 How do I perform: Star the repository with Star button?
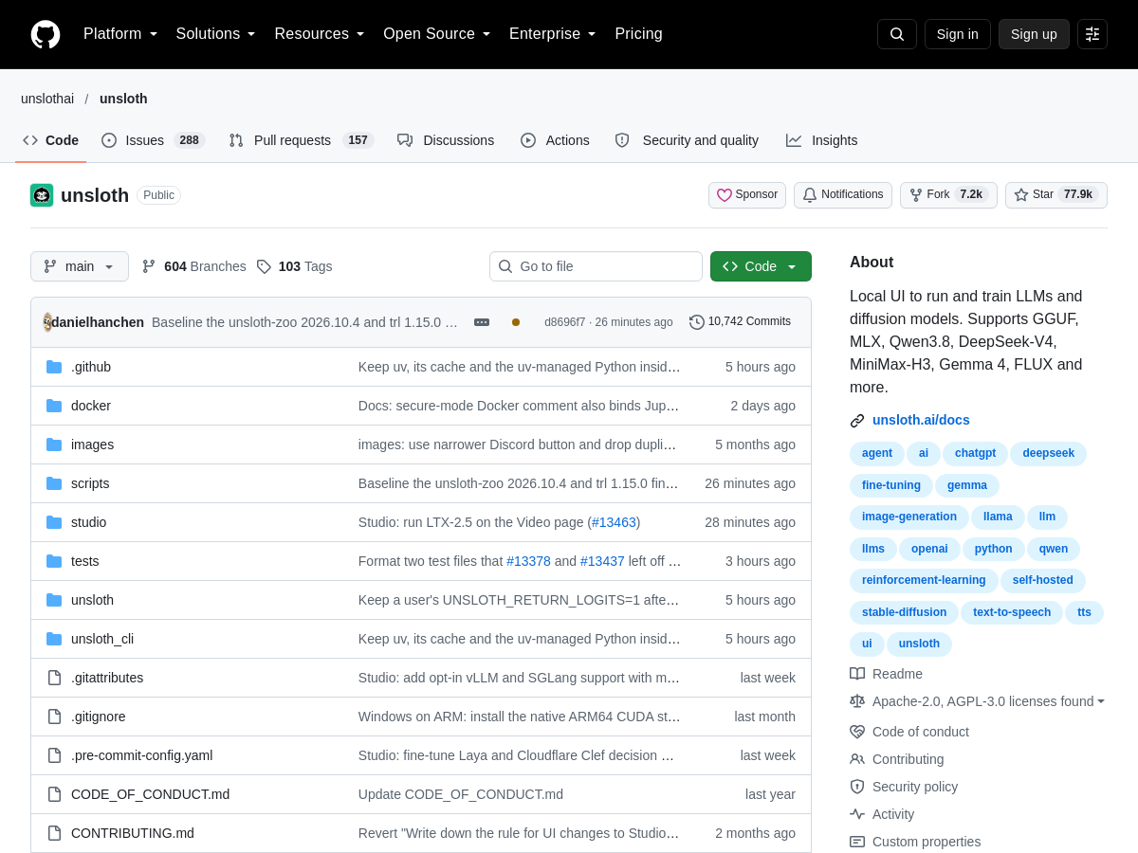coord(1056,195)
